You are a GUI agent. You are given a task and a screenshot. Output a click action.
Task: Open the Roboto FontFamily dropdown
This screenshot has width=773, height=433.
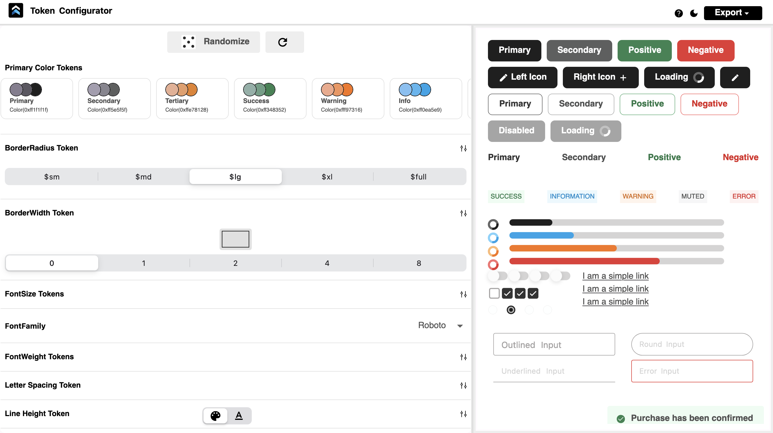pos(440,325)
